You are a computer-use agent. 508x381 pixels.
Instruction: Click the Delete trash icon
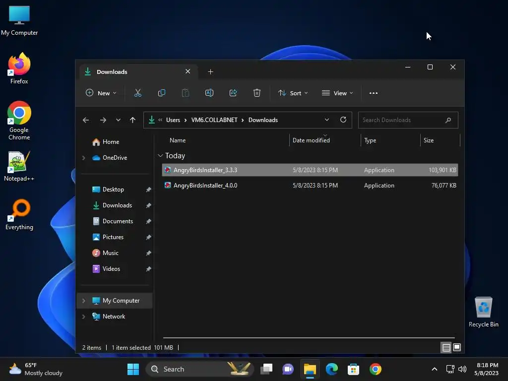click(x=257, y=93)
